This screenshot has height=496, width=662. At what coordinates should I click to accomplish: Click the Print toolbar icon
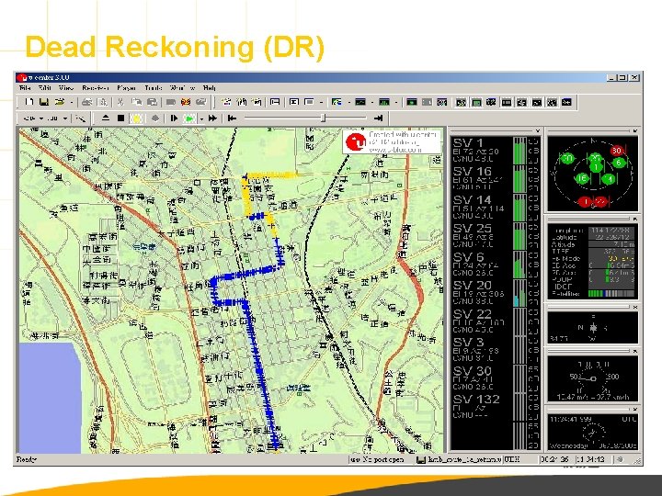[x=87, y=102]
